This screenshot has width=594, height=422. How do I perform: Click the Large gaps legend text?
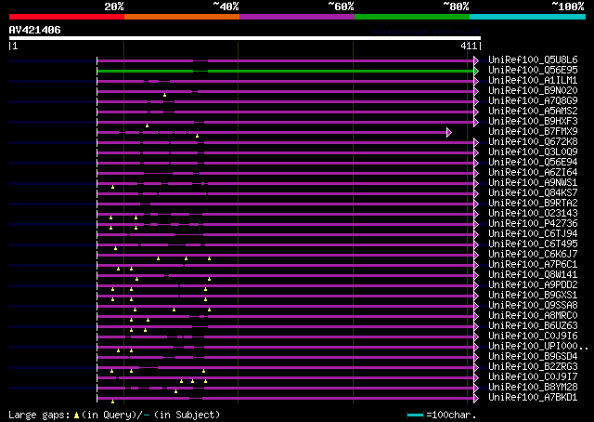pyautogui.click(x=39, y=415)
